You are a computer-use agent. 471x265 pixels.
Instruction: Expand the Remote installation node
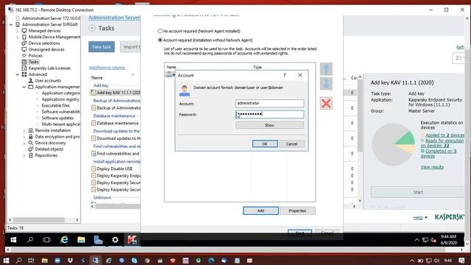pos(24,131)
